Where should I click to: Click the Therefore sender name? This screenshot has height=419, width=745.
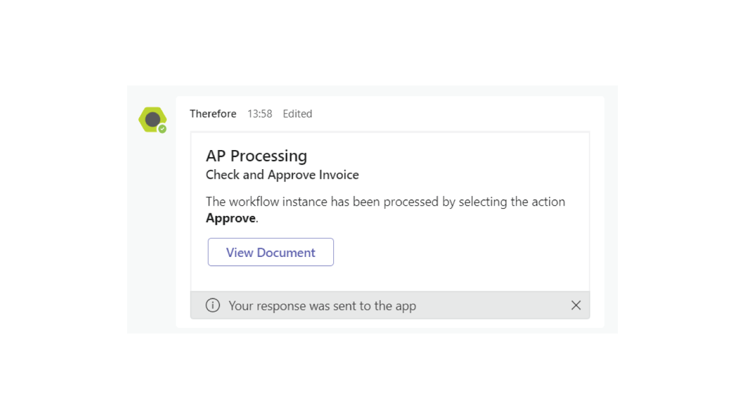213,114
